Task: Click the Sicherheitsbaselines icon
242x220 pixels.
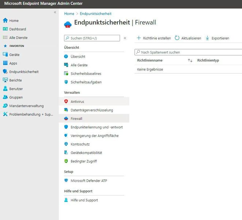Action: pyautogui.click(x=66, y=73)
